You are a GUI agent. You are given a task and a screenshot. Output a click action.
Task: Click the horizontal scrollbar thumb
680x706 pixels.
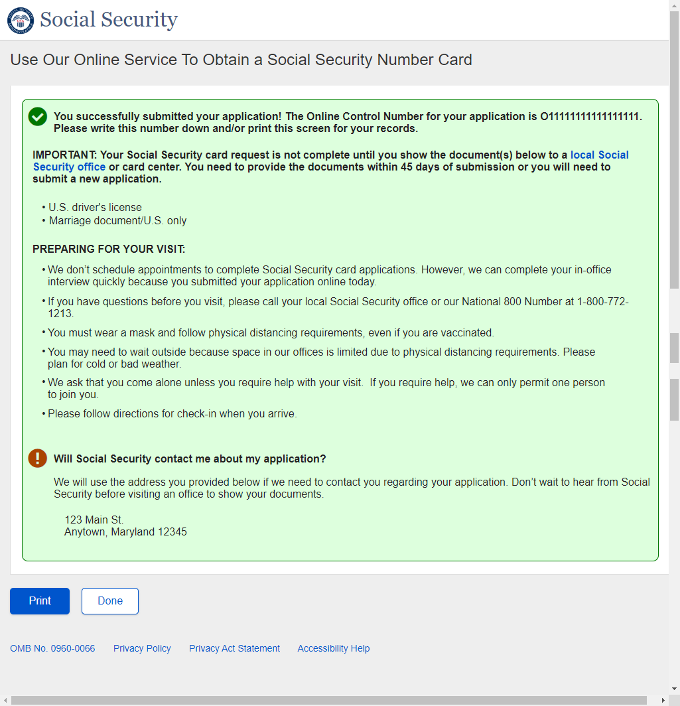coord(328,700)
